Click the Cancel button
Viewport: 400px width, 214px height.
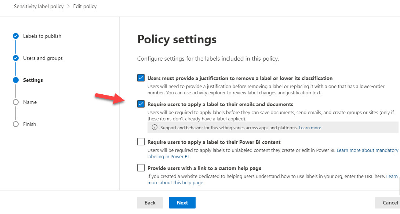tap(389, 203)
